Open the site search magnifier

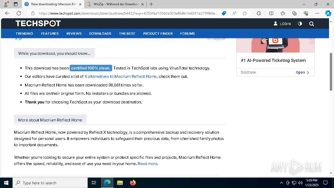(x=312, y=24)
